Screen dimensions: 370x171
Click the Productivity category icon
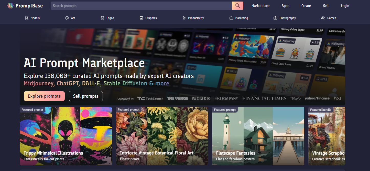(184, 18)
